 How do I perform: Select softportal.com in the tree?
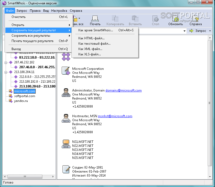(25, 96)
